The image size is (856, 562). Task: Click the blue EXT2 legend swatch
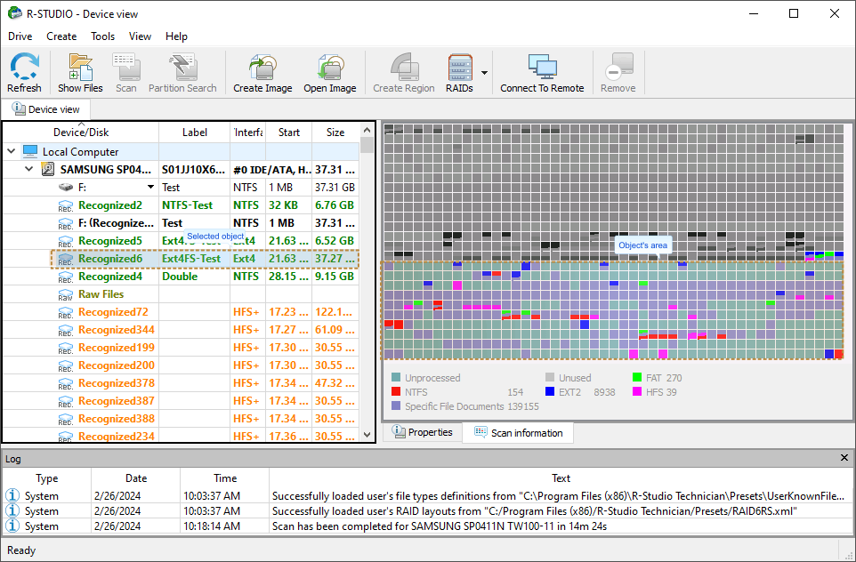pos(550,392)
